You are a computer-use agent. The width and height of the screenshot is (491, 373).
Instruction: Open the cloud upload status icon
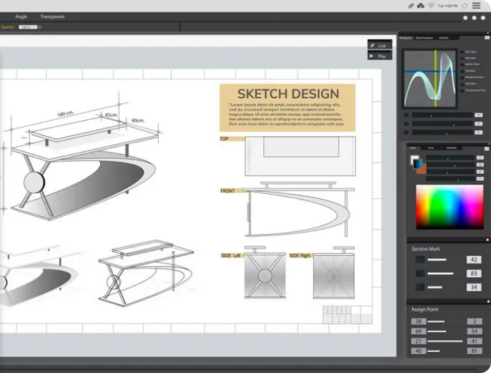pos(421,6)
